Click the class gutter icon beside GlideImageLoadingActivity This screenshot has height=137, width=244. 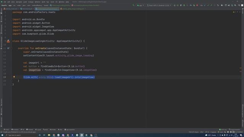(x=8, y=41)
